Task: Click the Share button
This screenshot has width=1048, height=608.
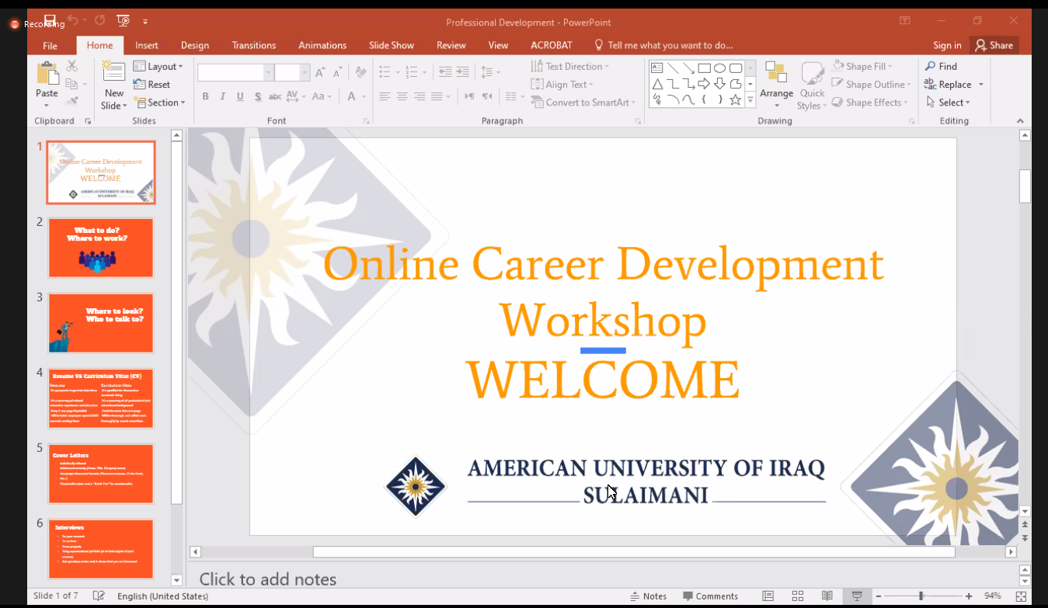Action: coord(994,45)
